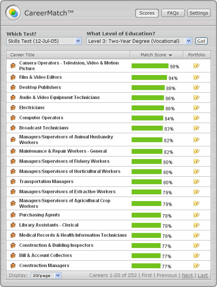Click briefcase icon next to Purchasing Agents

pos(13,215)
